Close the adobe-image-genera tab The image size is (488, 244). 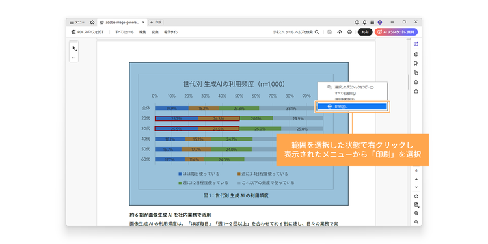click(x=143, y=22)
